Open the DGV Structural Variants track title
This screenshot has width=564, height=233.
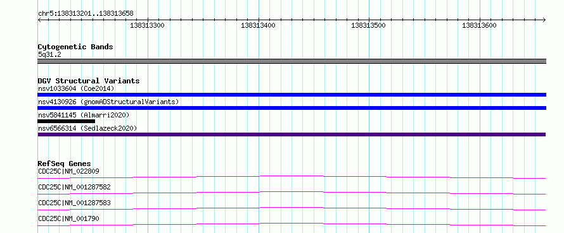click(89, 81)
